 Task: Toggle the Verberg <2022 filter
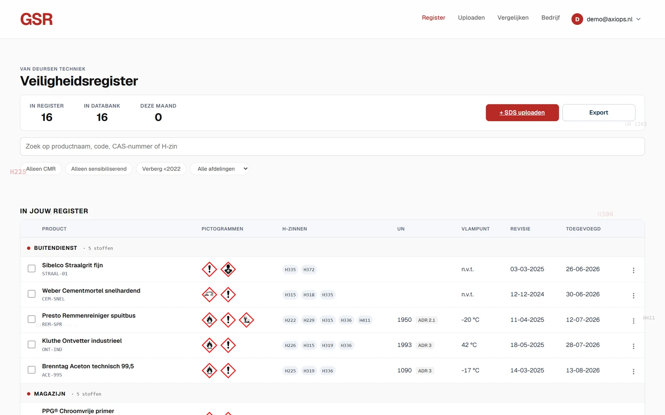(x=161, y=169)
